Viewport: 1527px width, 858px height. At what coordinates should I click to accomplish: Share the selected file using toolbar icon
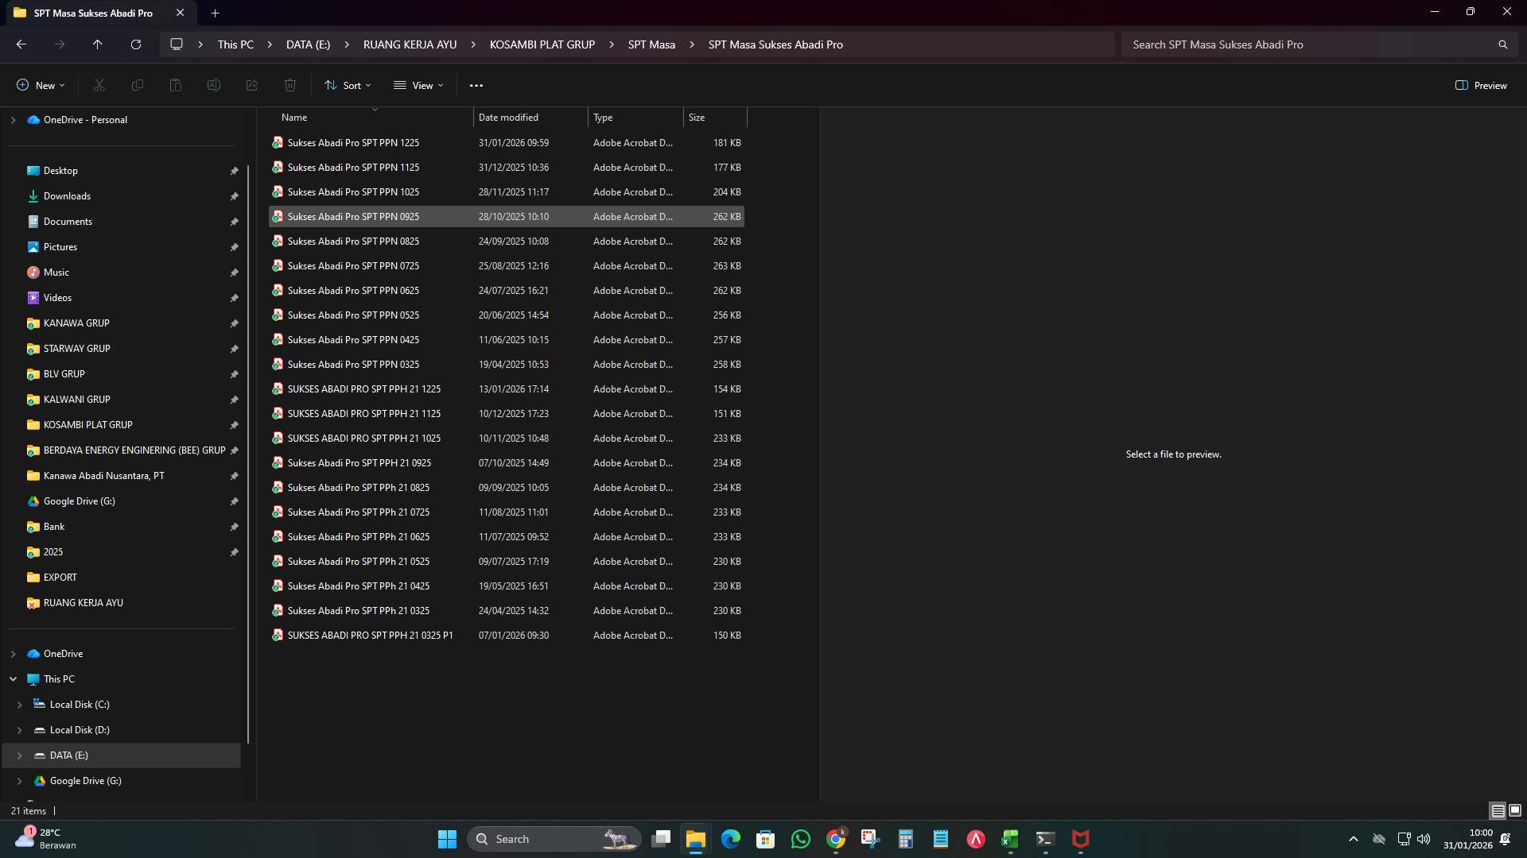pos(251,85)
